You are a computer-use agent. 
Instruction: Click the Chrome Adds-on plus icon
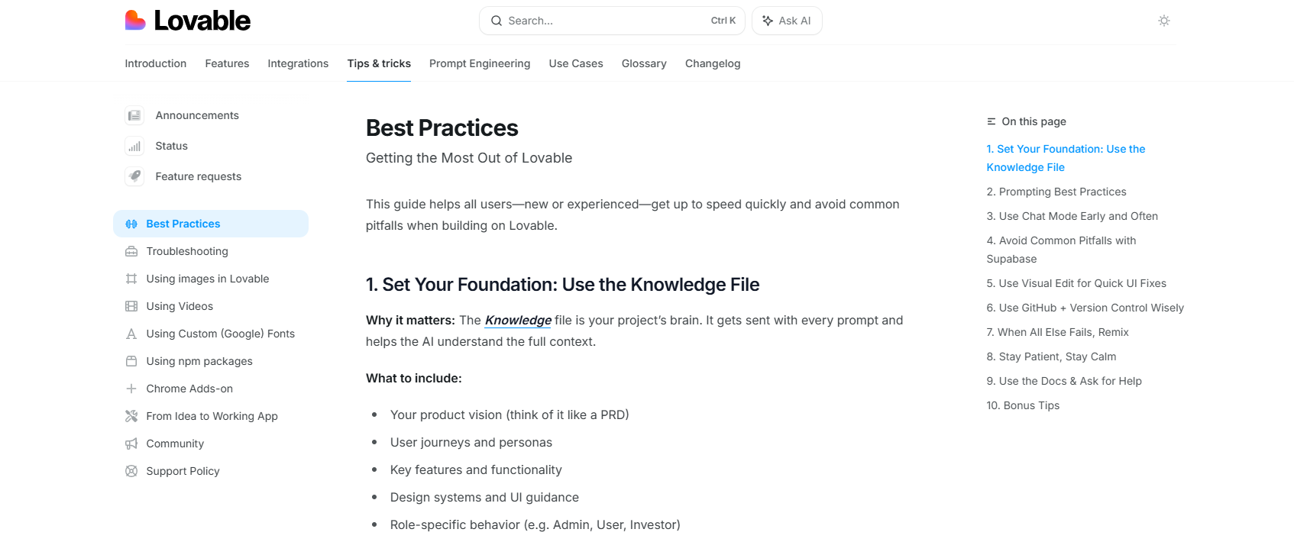[131, 389]
